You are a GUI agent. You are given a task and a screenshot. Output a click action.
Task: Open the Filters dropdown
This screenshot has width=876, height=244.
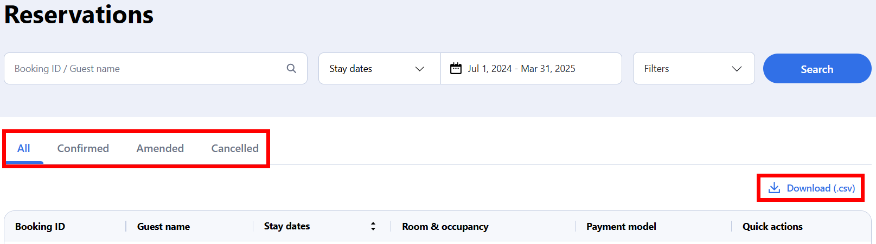[694, 68]
